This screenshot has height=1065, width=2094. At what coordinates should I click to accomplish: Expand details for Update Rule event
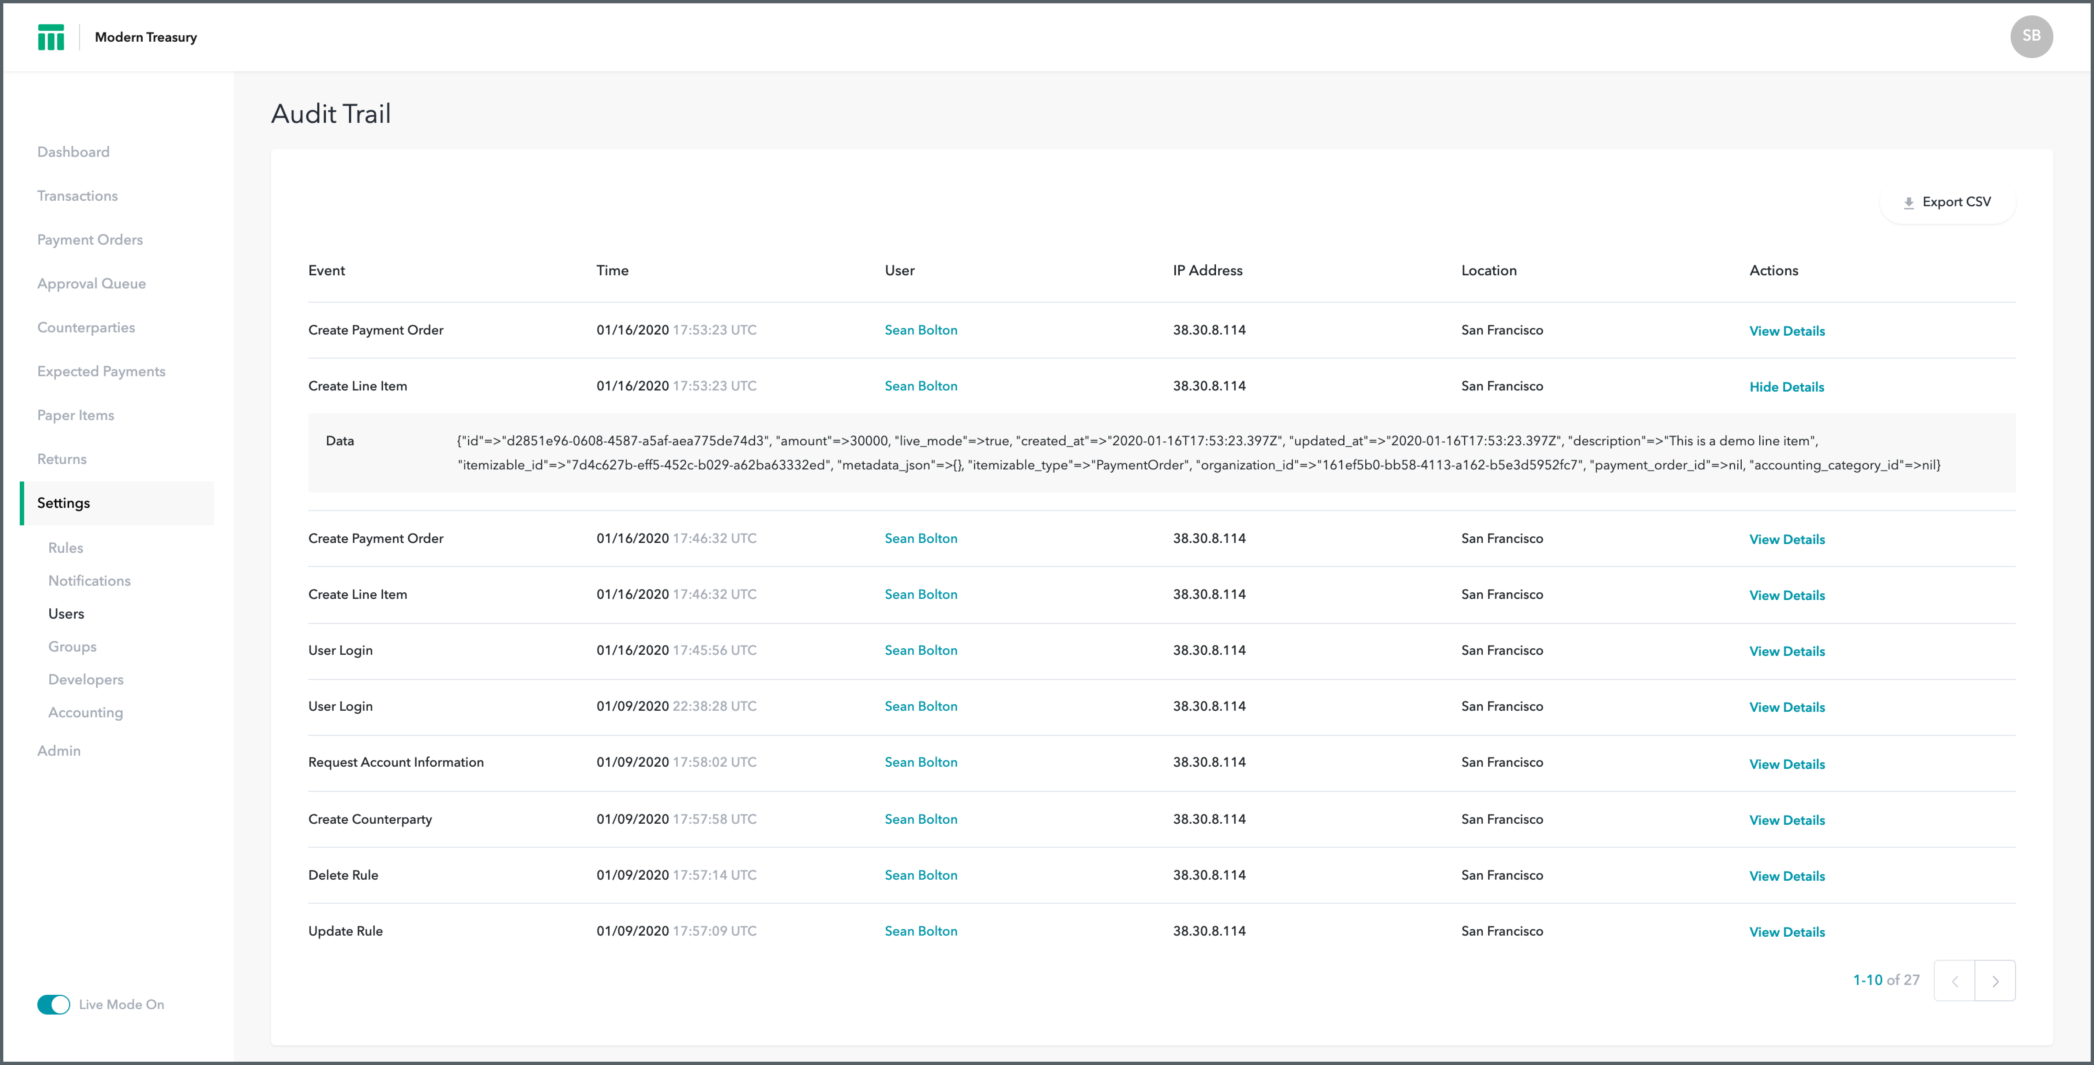1786,933
